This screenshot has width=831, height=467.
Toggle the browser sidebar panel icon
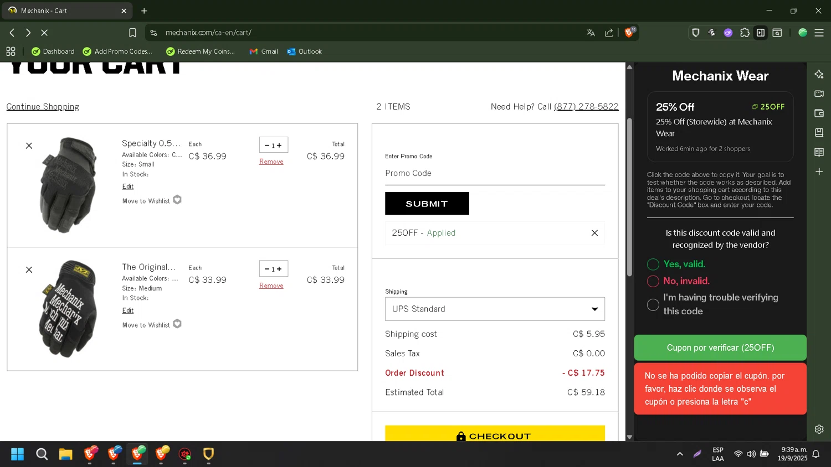[761, 33]
